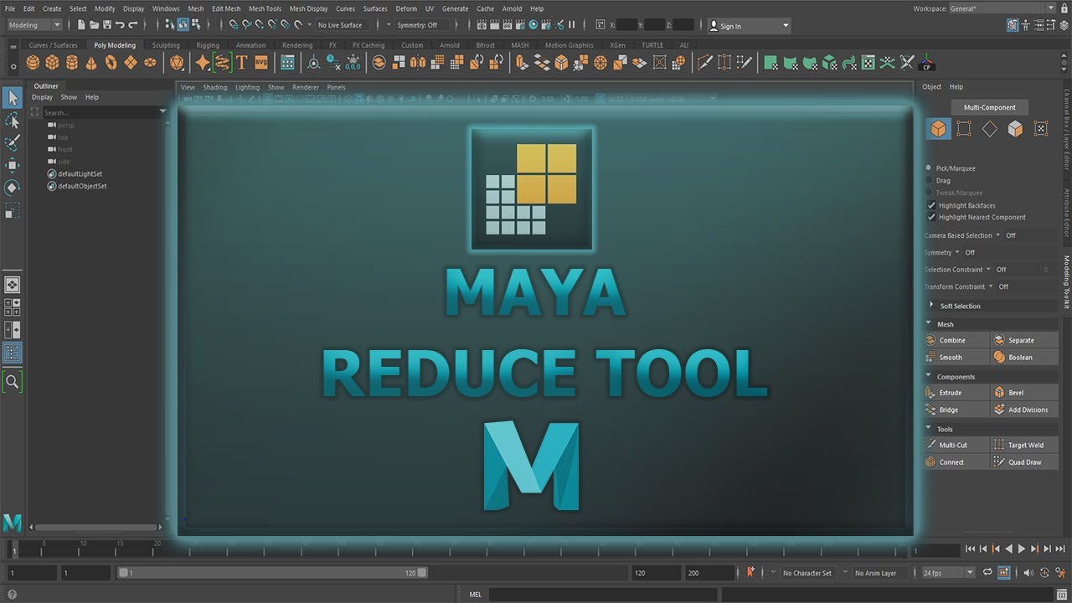The image size is (1072, 603).
Task: Click the Outliner search field
Action: pos(104,112)
